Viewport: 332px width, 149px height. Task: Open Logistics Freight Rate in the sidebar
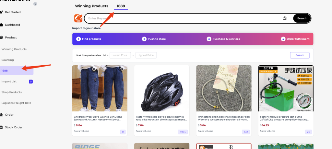[16, 103]
